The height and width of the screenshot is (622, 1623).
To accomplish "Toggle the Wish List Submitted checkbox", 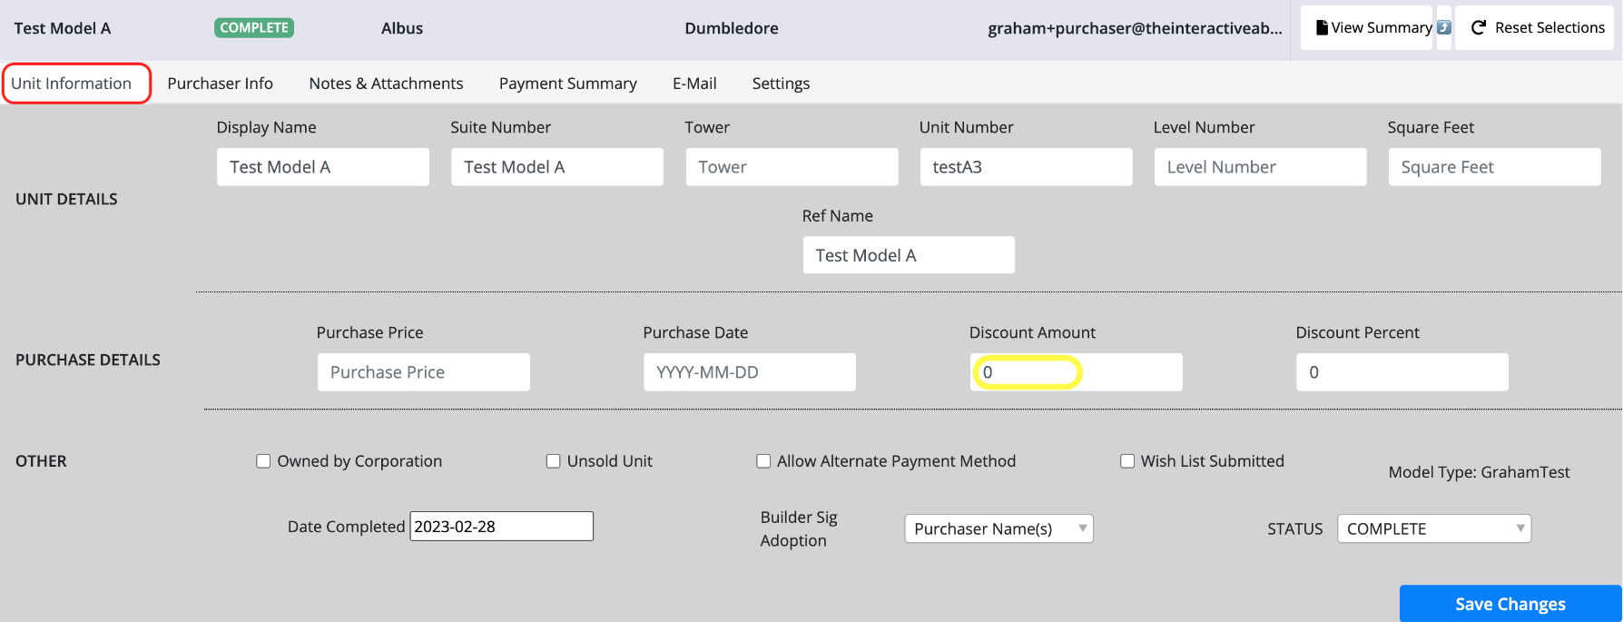I will [1127, 461].
